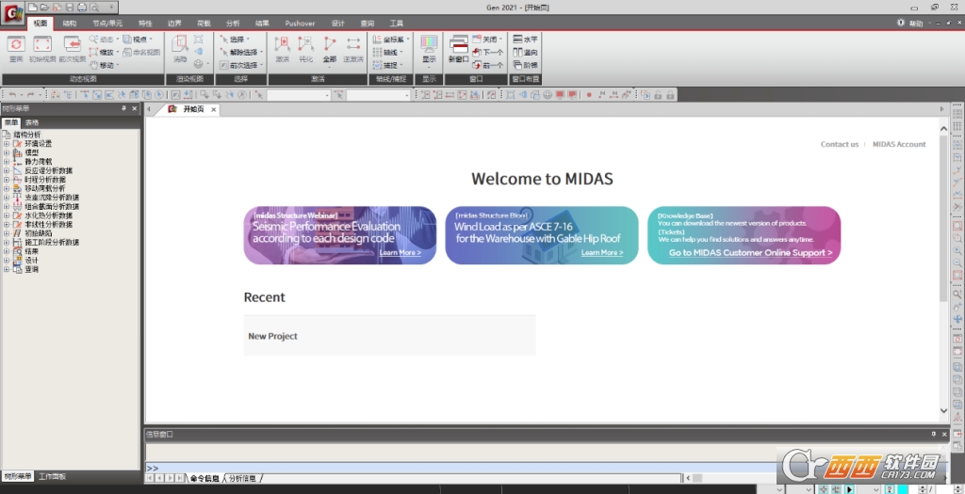This screenshot has height=494, width=965.
Task: Click the Gen application logo button
Action: coord(12,12)
